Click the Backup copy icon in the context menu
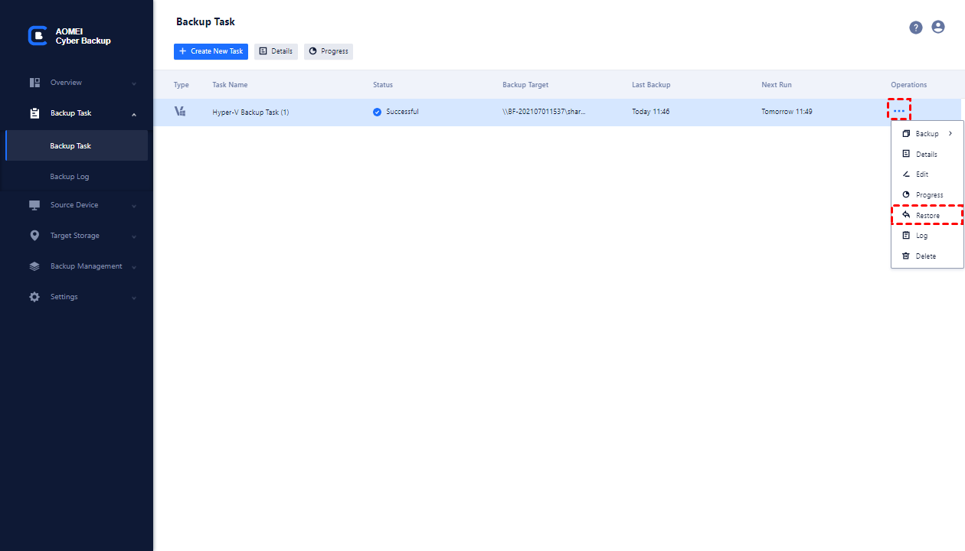The width and height of the screenshot is (965, 551). (x=906, y=134)
